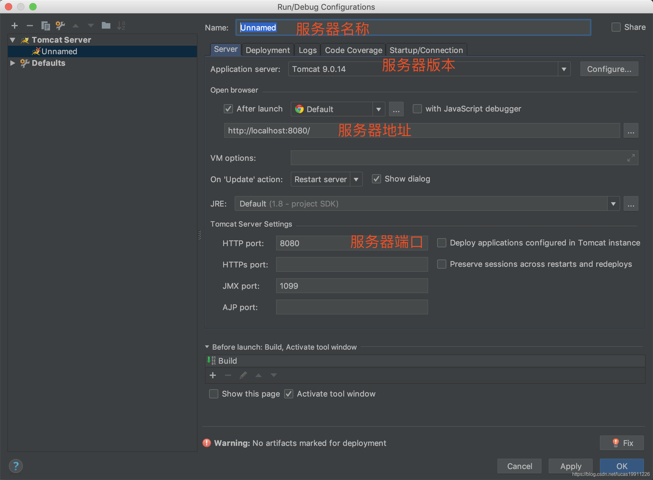The image size is (653, 480).
Task: Check Show this page checkbox
Action: 214,394
